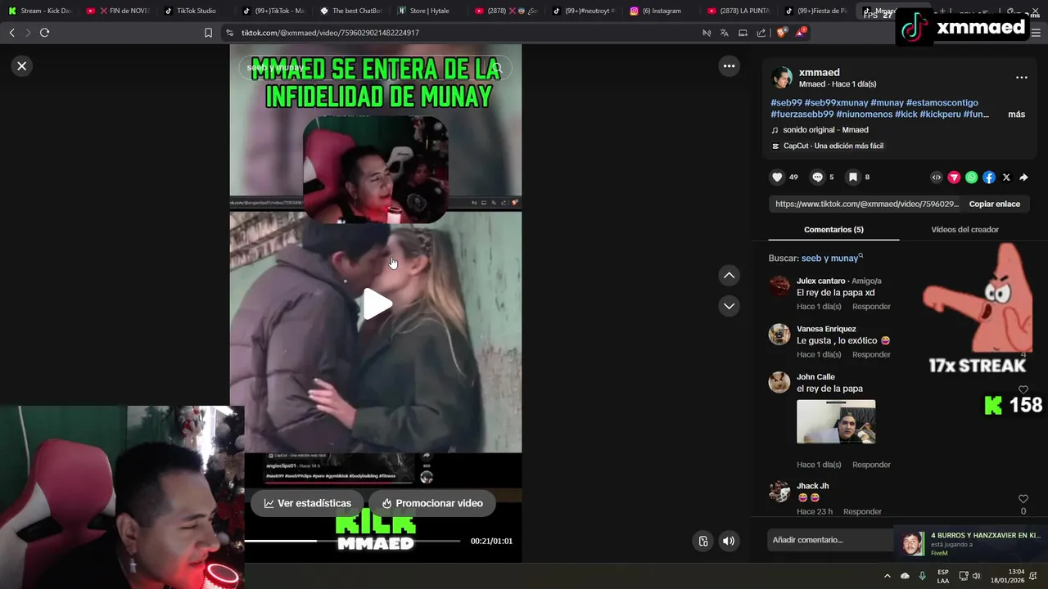Switch to Videos del creador tab

964,229
